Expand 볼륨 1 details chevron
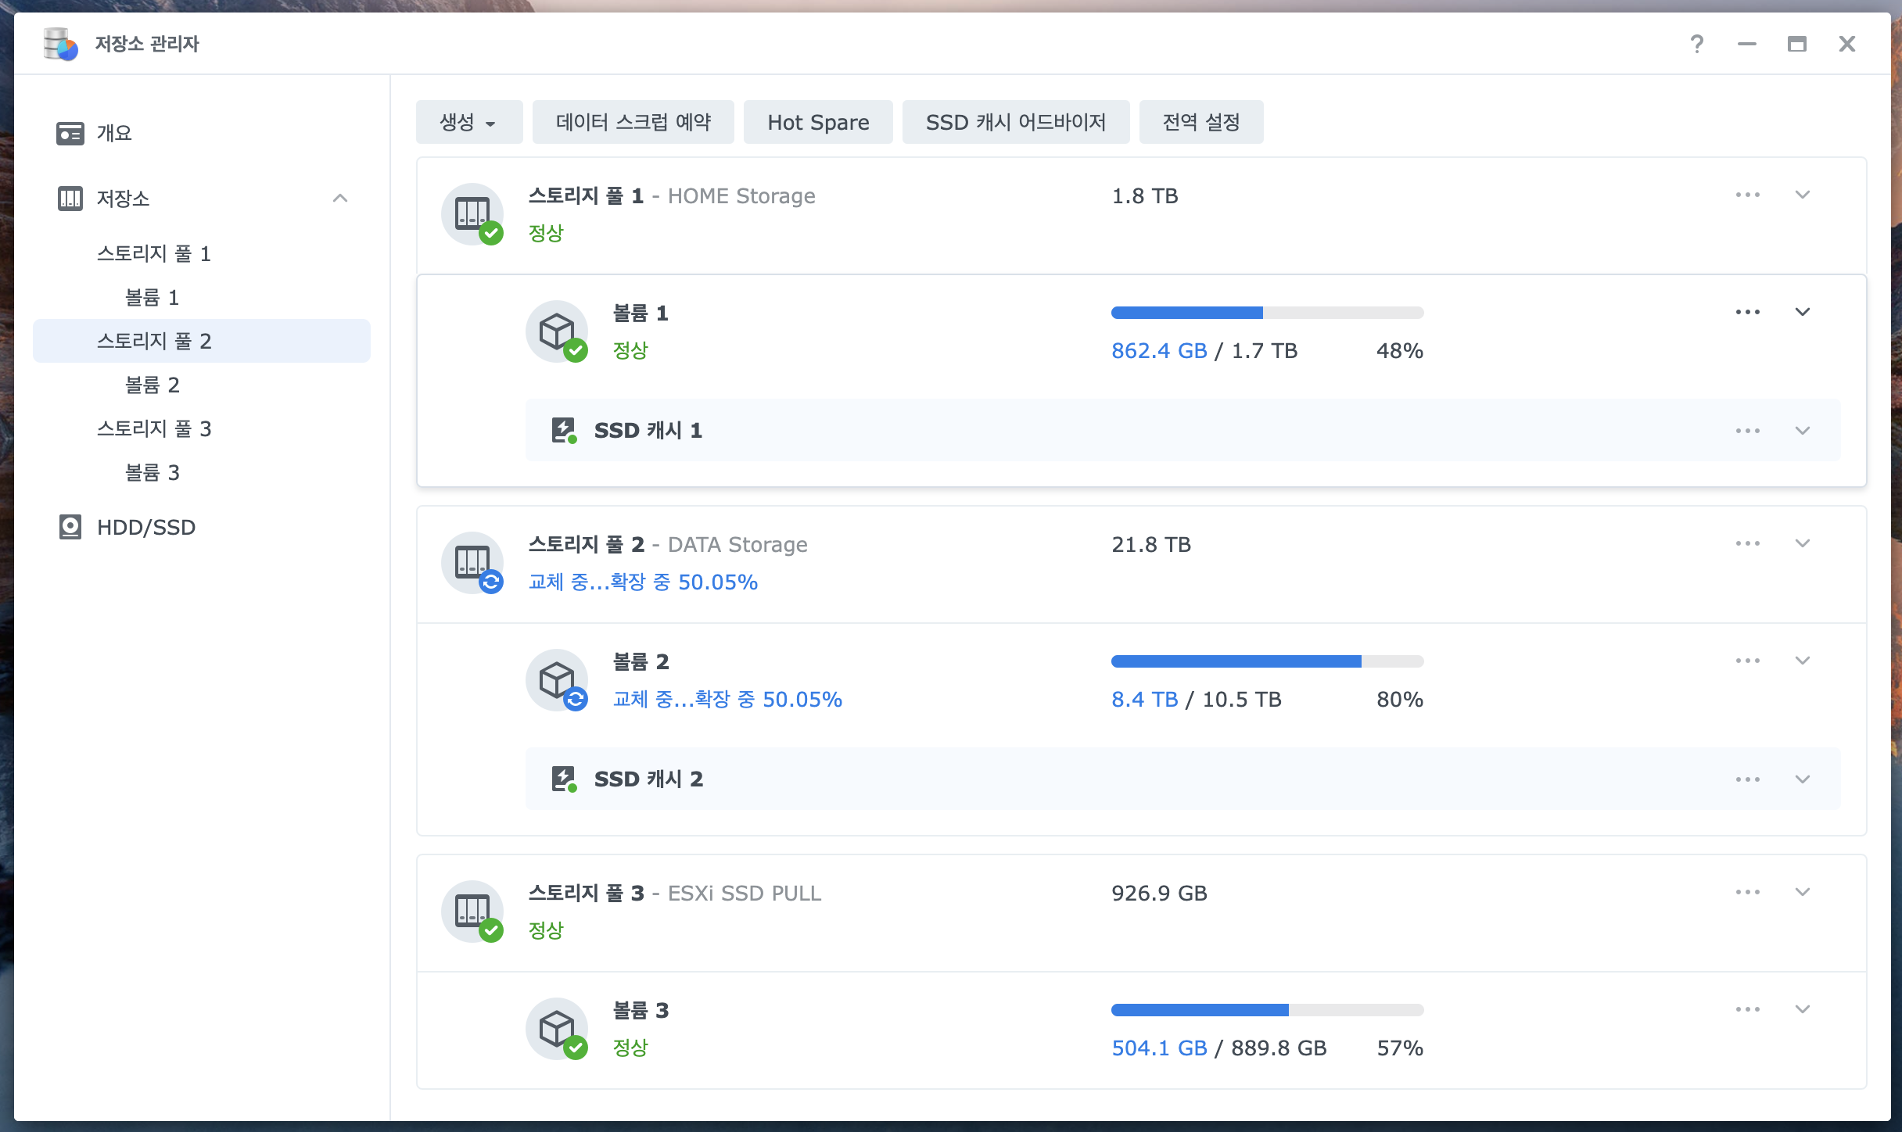 [x=1803, y=312]
